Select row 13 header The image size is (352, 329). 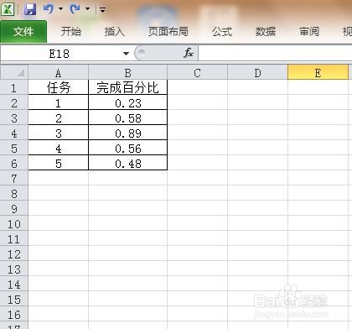[x=14, y=269]
